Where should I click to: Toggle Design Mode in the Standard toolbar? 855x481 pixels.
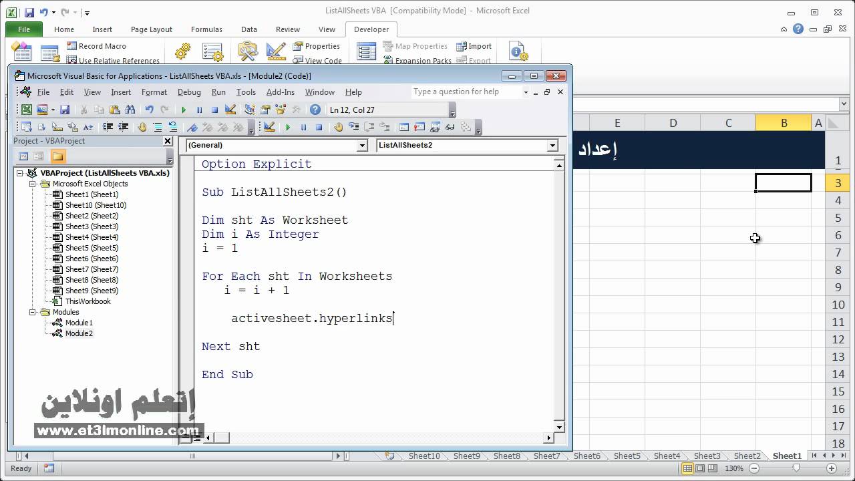pos(230,110)
